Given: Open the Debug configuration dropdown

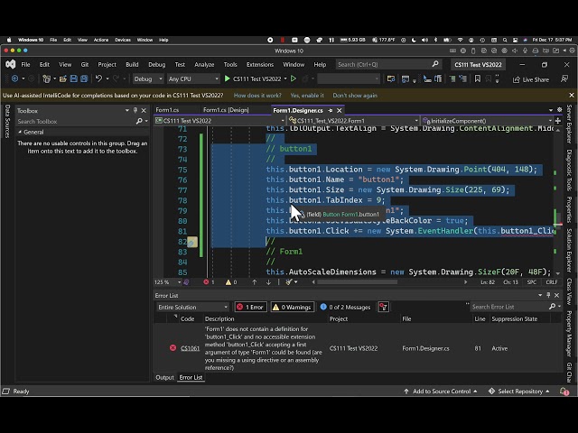Looking at the screenshot, I should (x=148, y=78).
